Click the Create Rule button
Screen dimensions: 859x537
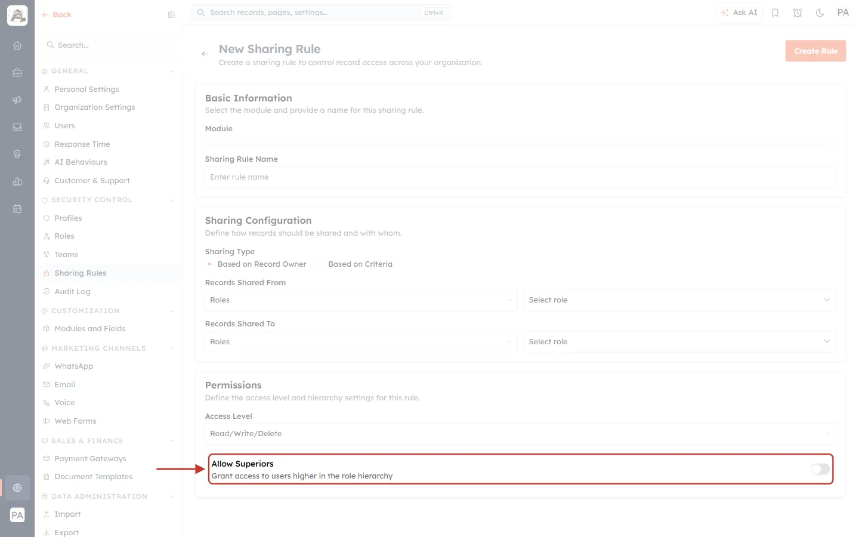click(815, 51)
